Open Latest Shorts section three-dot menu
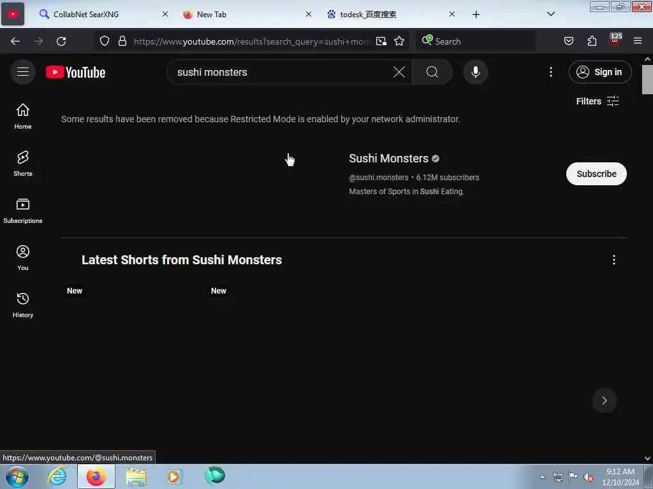653x489 pixels. coord(614,260)
